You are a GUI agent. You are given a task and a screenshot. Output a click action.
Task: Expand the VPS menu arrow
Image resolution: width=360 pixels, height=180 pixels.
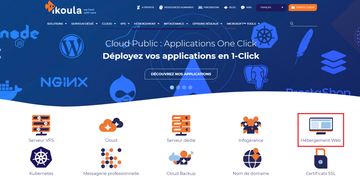click(x=129, y=23)
